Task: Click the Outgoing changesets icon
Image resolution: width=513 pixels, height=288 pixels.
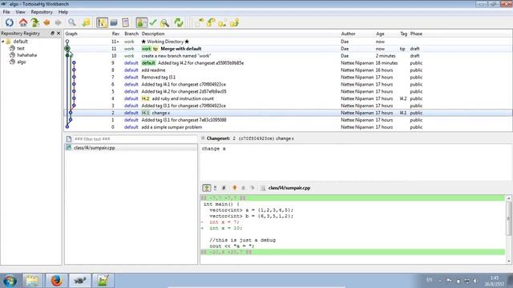Action: [223, 22]
